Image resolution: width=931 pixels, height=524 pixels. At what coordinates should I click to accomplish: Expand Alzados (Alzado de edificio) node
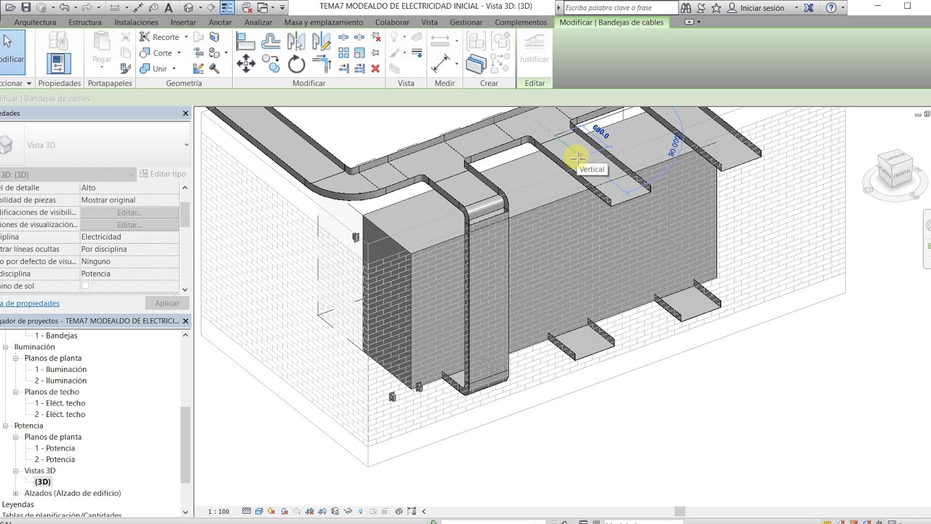point(15,493)
